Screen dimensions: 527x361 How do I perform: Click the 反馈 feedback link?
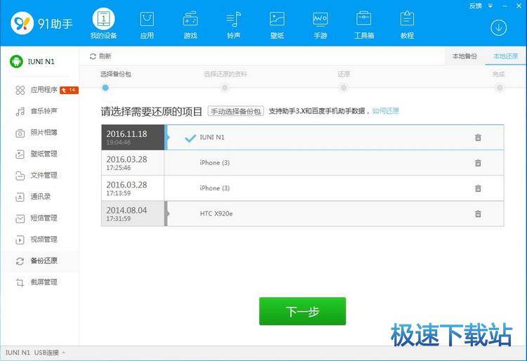475,6
